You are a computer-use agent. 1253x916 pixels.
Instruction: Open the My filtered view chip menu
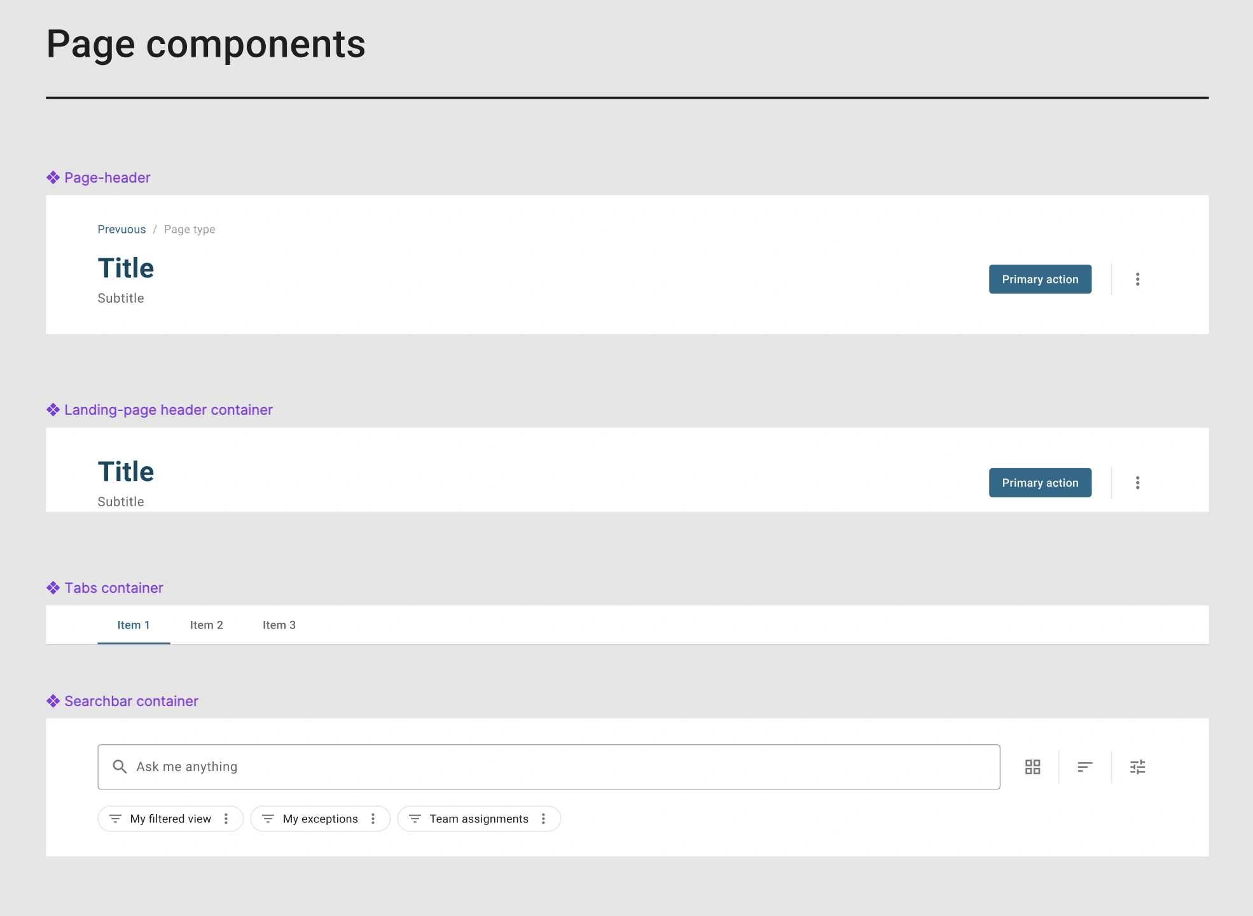[x=226, y=819]
